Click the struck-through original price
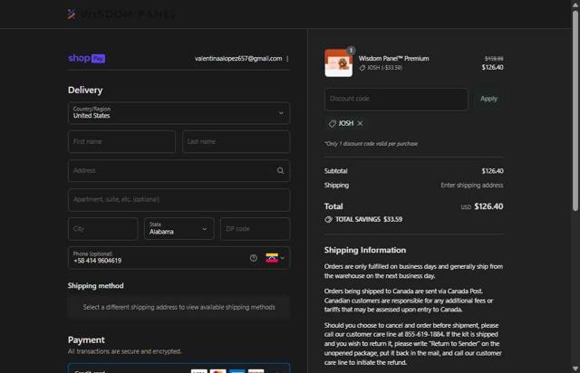This screenshot has height=373, width=580. click(x=494, y=59)
